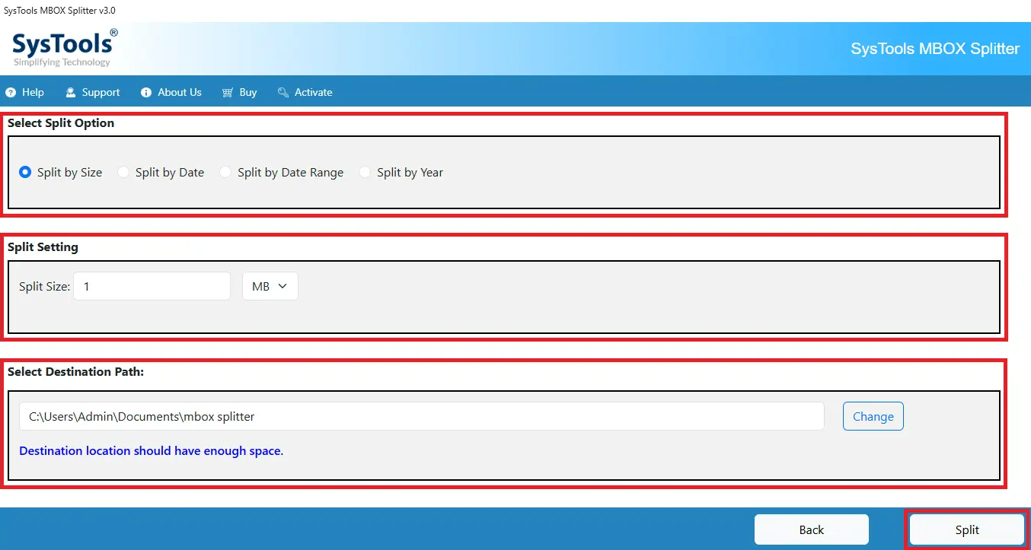Choose the Split by Date Range option

282,173
